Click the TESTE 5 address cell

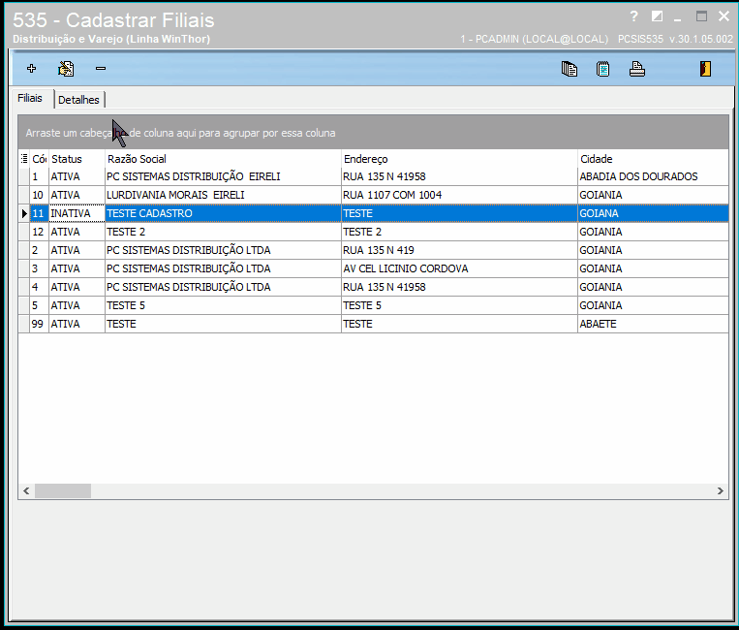tap(459, 305)
